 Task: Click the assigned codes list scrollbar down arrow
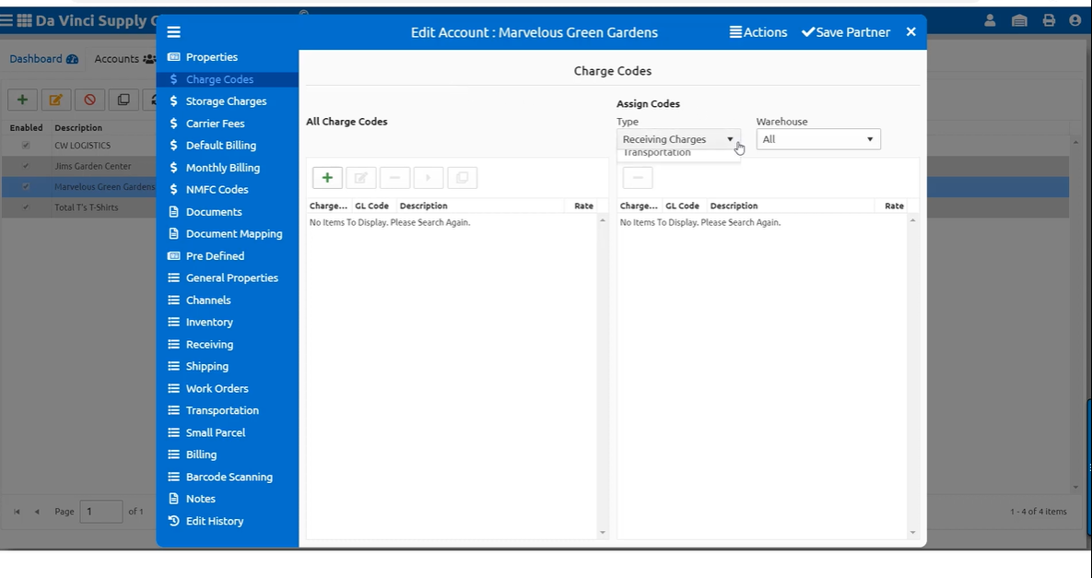click(912, 533)
